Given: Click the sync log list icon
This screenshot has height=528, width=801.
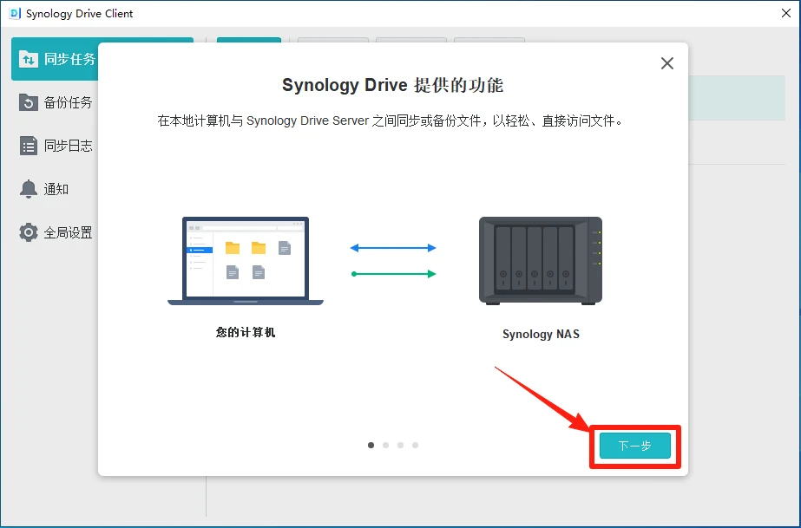Looking at the screenshot, I should [29, 146].
